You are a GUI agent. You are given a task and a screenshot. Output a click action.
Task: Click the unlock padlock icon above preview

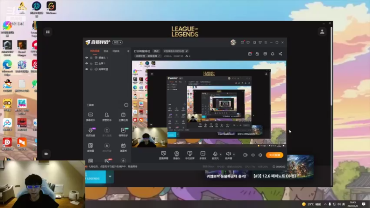257,54
